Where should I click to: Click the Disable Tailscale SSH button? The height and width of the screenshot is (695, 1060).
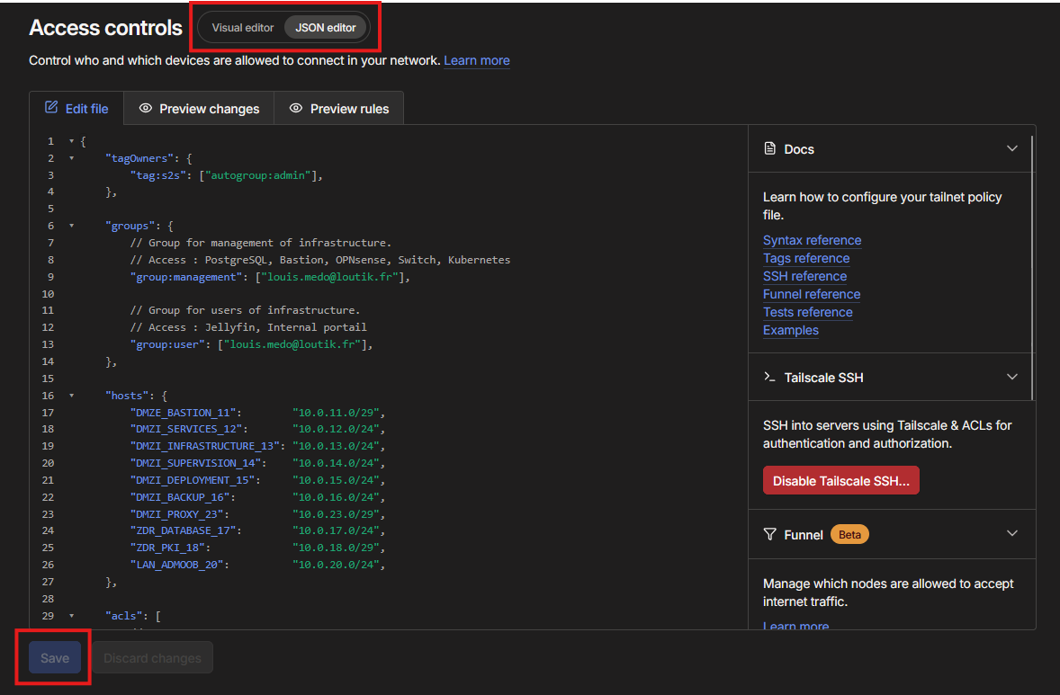[841, 480]
